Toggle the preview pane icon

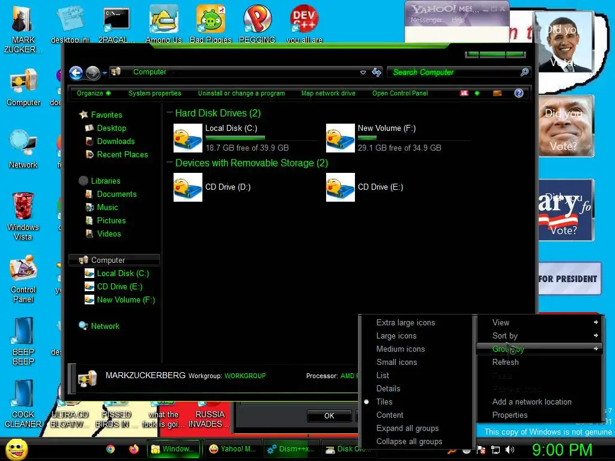click(497, 93)
